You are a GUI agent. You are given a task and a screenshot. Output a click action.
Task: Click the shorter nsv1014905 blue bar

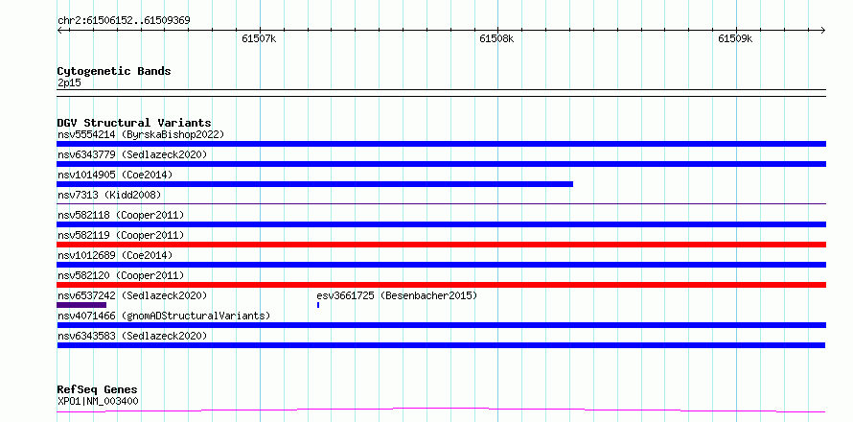(314, 184)
